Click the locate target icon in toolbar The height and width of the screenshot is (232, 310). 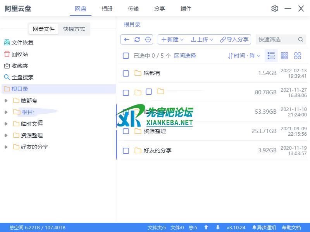tap(148, 39)
